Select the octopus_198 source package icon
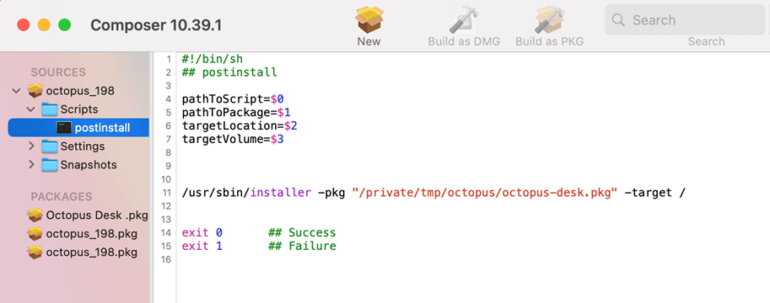The height and width of the screenshot is (303, 770). (x=35, y=91)
